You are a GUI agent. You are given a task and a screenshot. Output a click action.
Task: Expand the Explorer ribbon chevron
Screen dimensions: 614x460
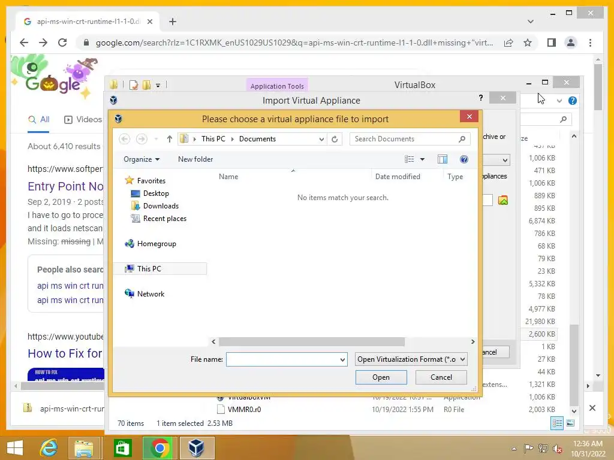[559, 101]
